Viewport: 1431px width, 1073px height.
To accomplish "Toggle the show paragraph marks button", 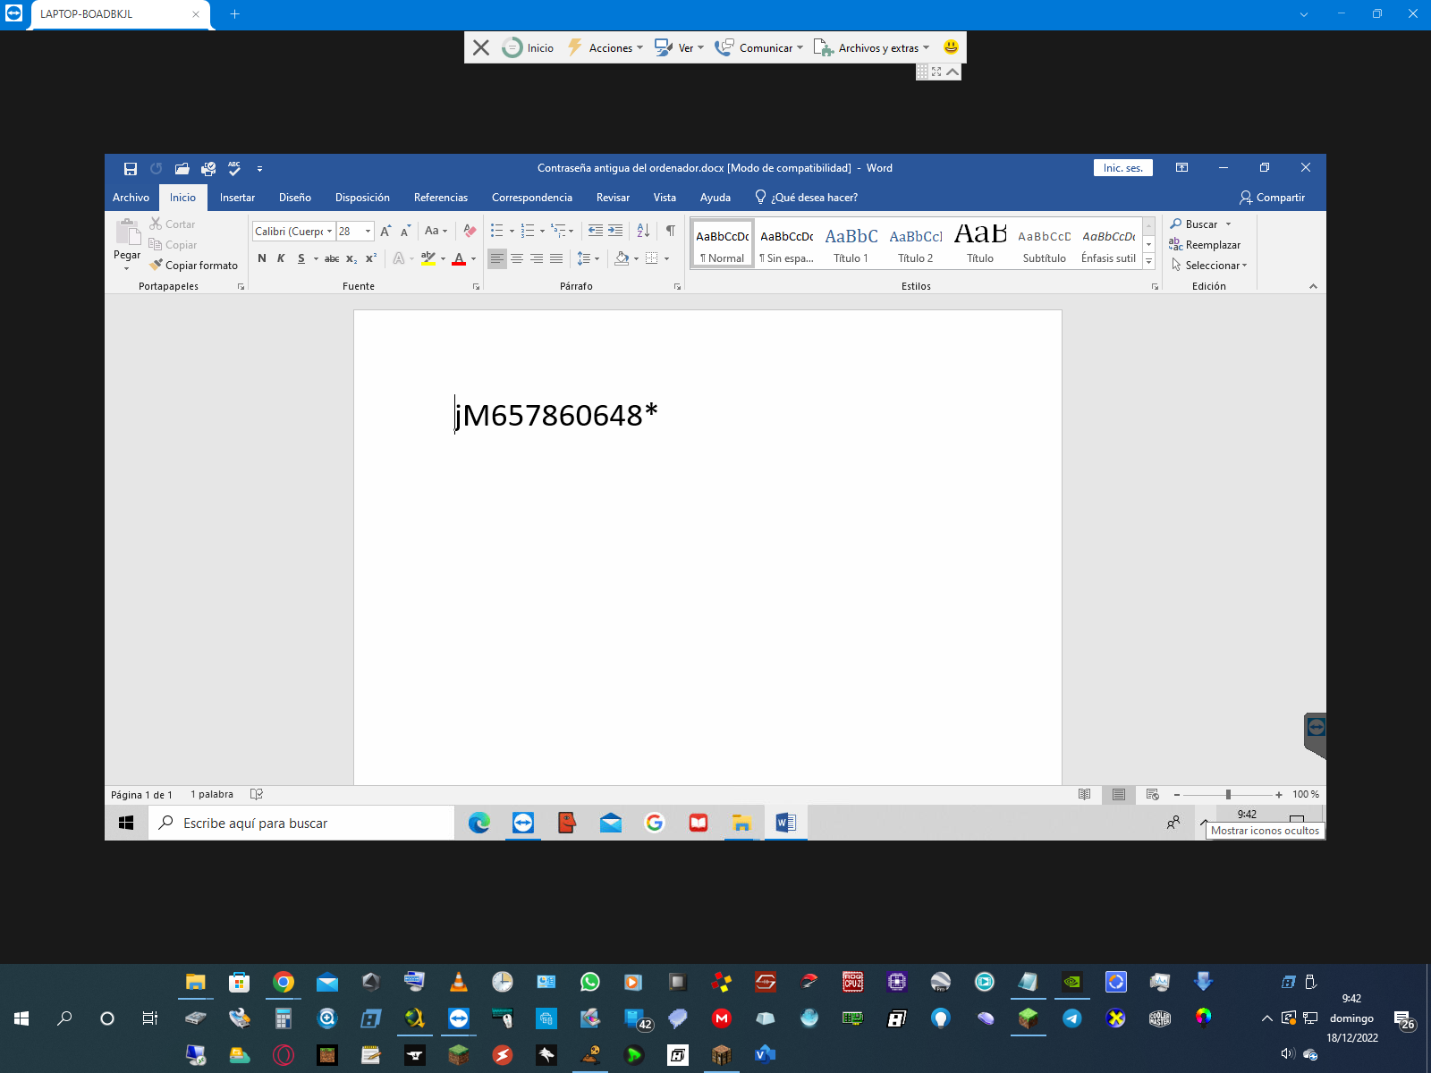I will tap(670, 231).
